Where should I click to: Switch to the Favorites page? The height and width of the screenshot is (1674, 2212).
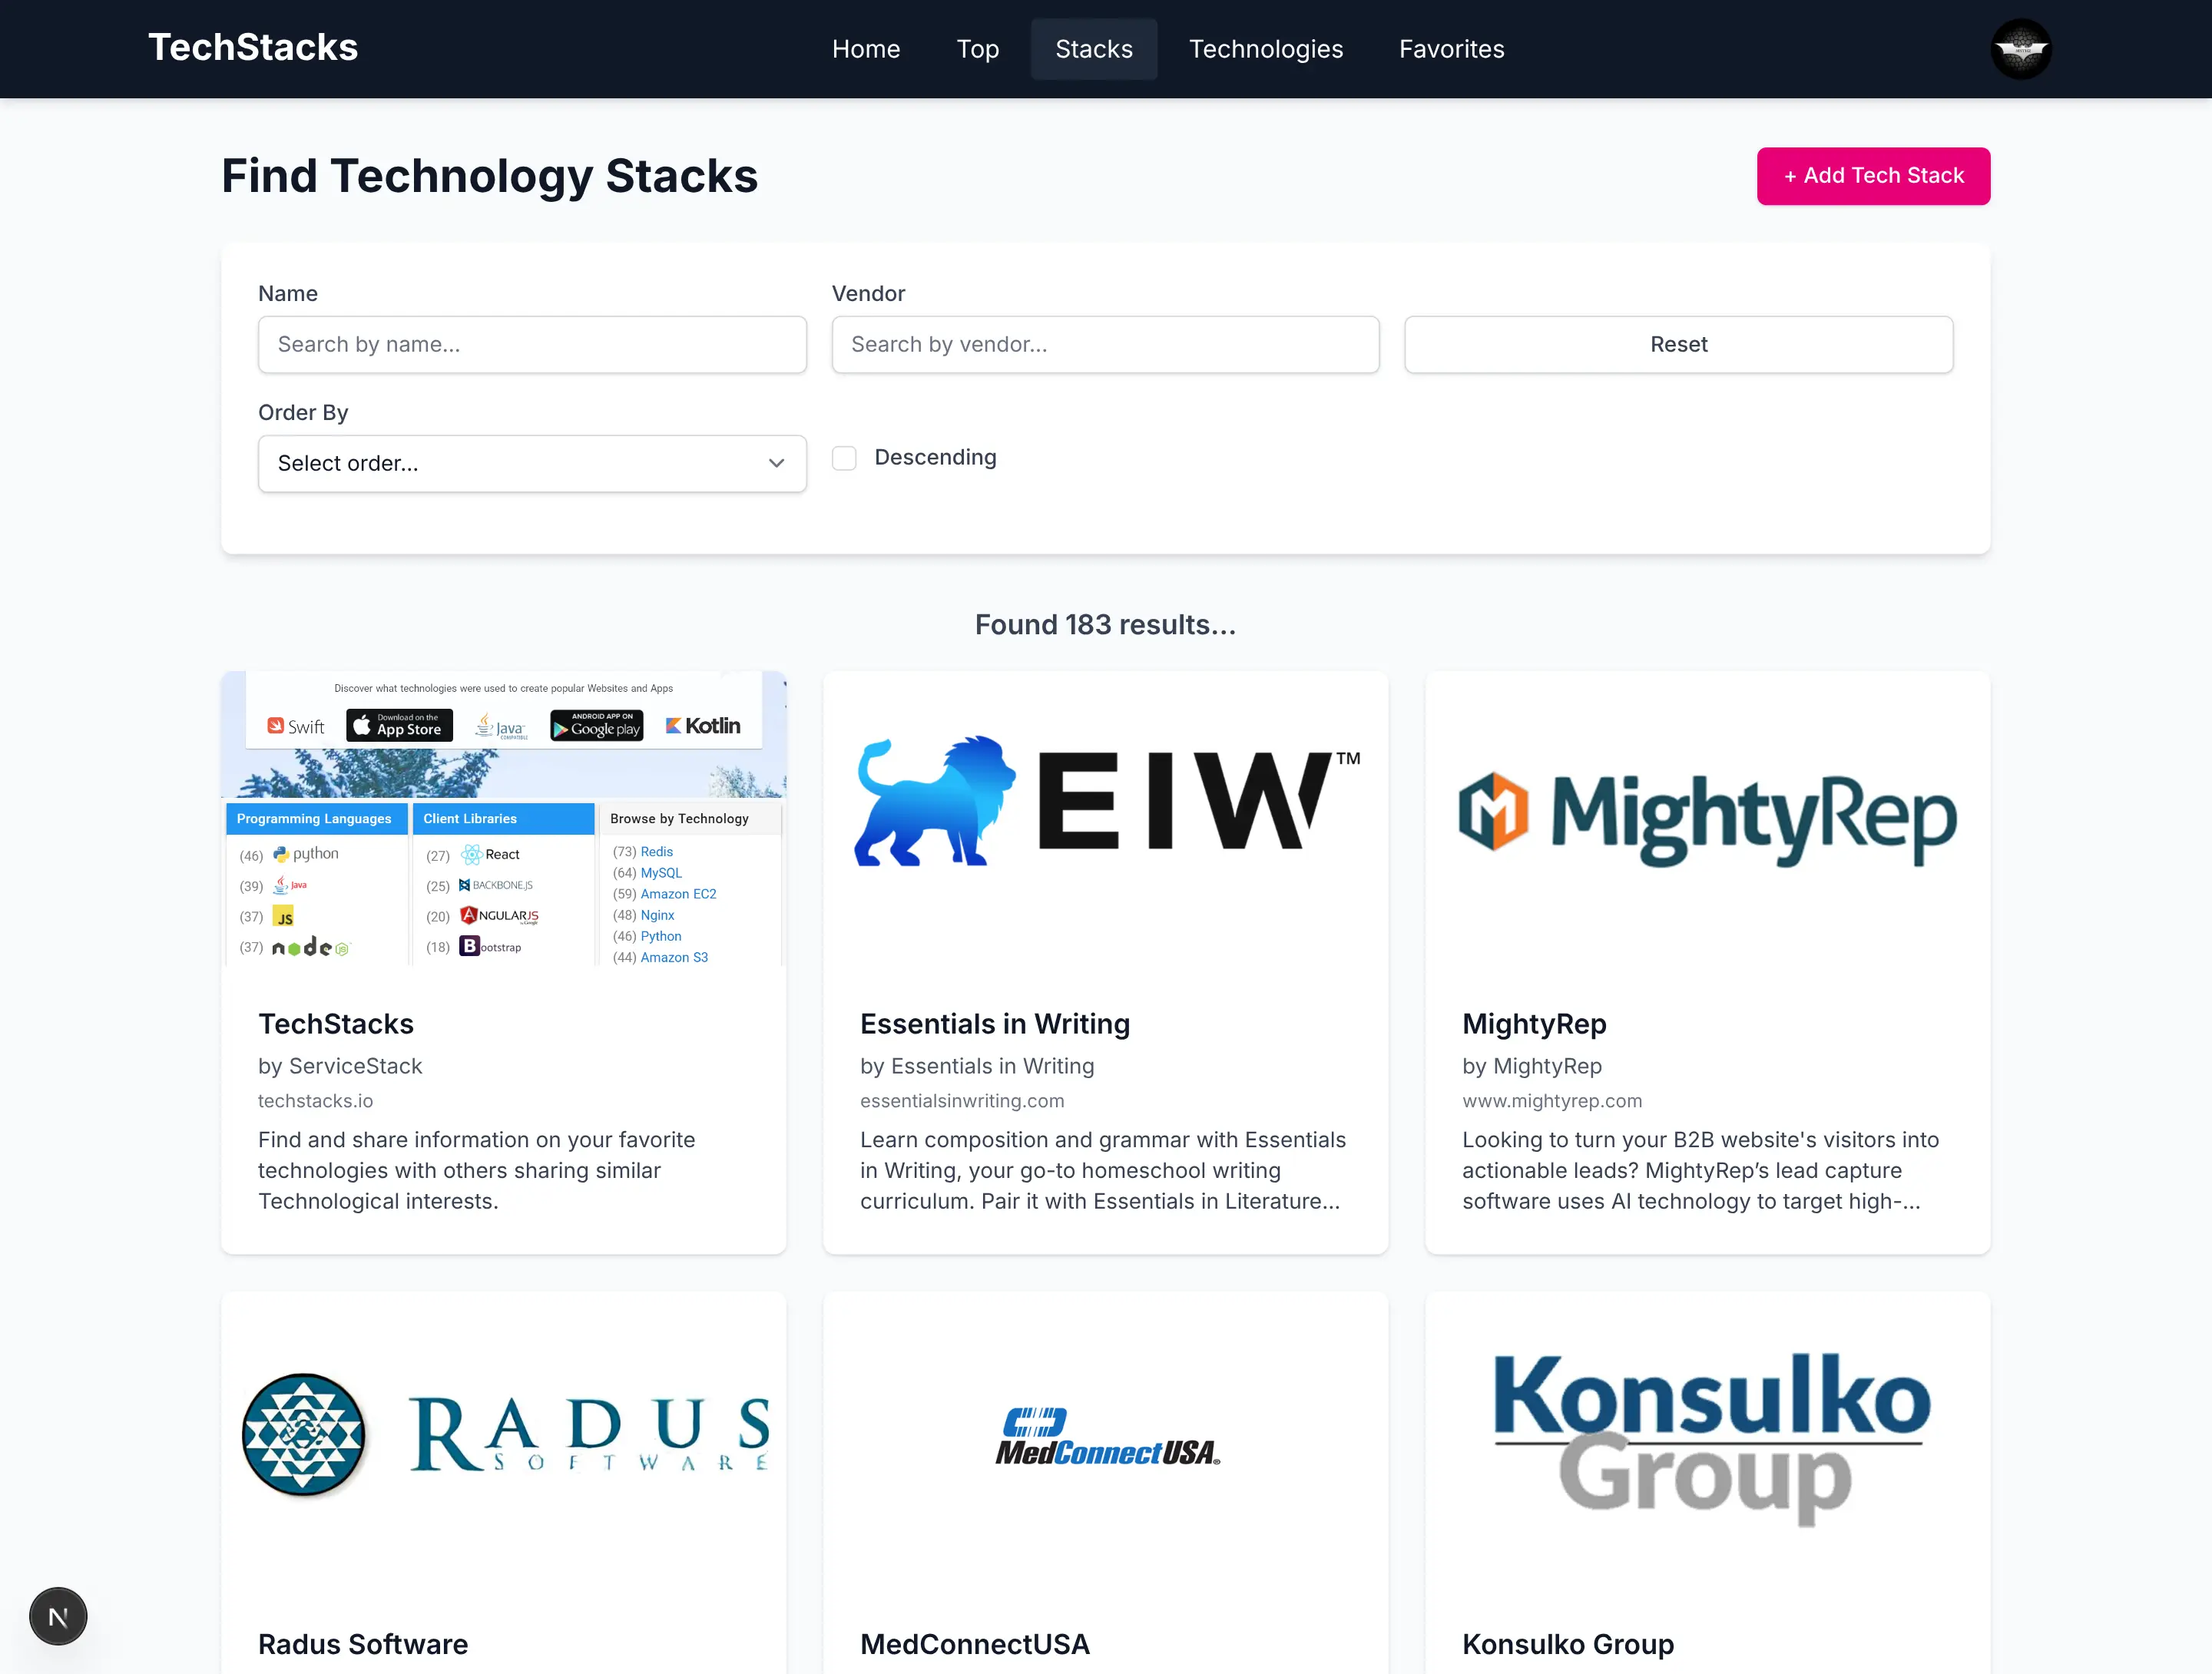[x=1451, y=48]
